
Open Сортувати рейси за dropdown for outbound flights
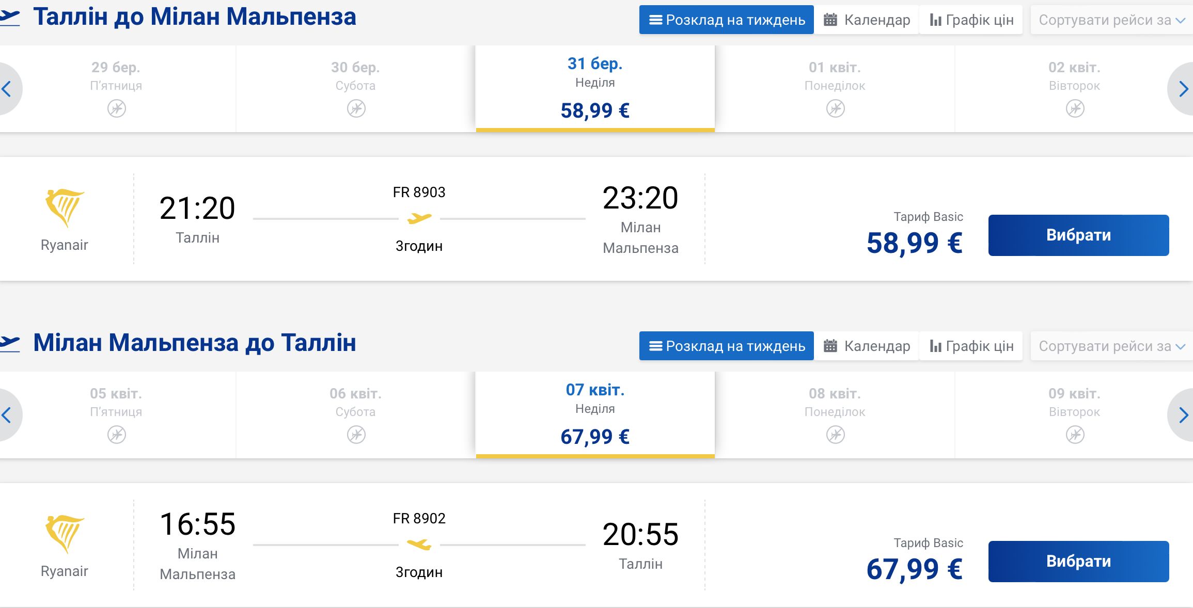[1111, 20]
